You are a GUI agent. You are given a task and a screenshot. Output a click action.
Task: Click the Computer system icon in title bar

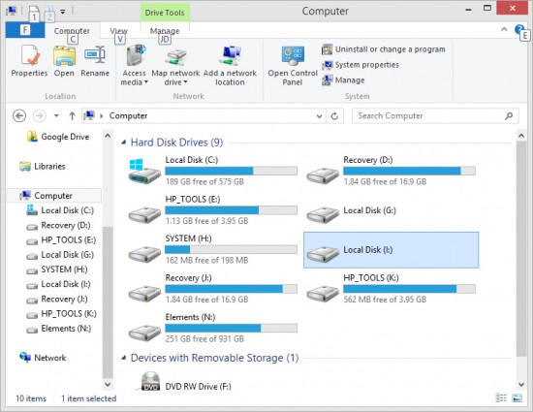12,12
